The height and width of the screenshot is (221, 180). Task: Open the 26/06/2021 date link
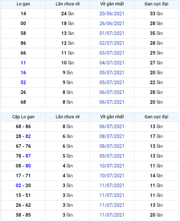tap(112, 24)
